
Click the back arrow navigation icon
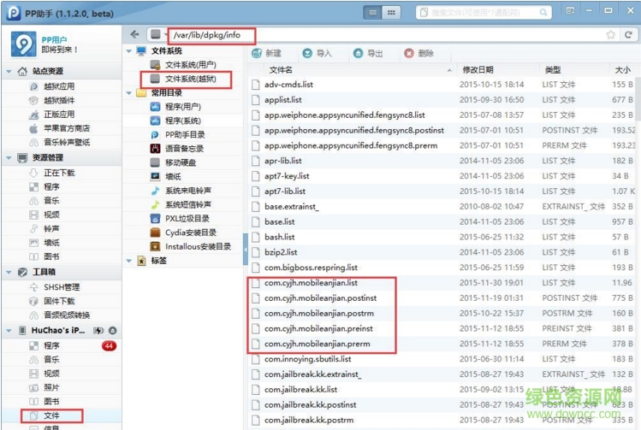pyautogui.click(x=134, y=34)
